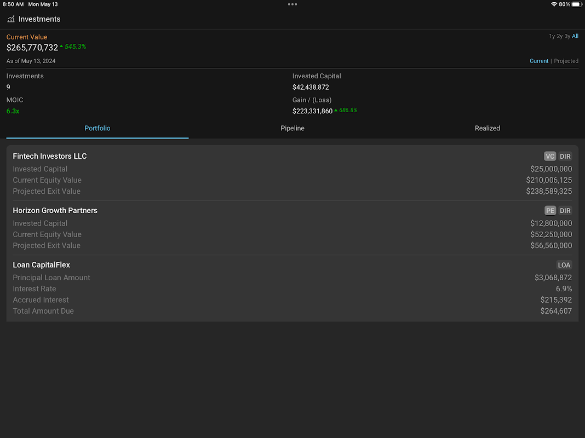Open the three-dot multitasking menu at top

292,4
